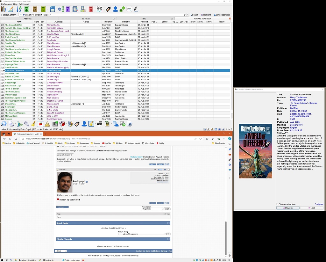326x262 pixels.
Task: Open the calibre library bookshelf icon
Action: (3, 9)
